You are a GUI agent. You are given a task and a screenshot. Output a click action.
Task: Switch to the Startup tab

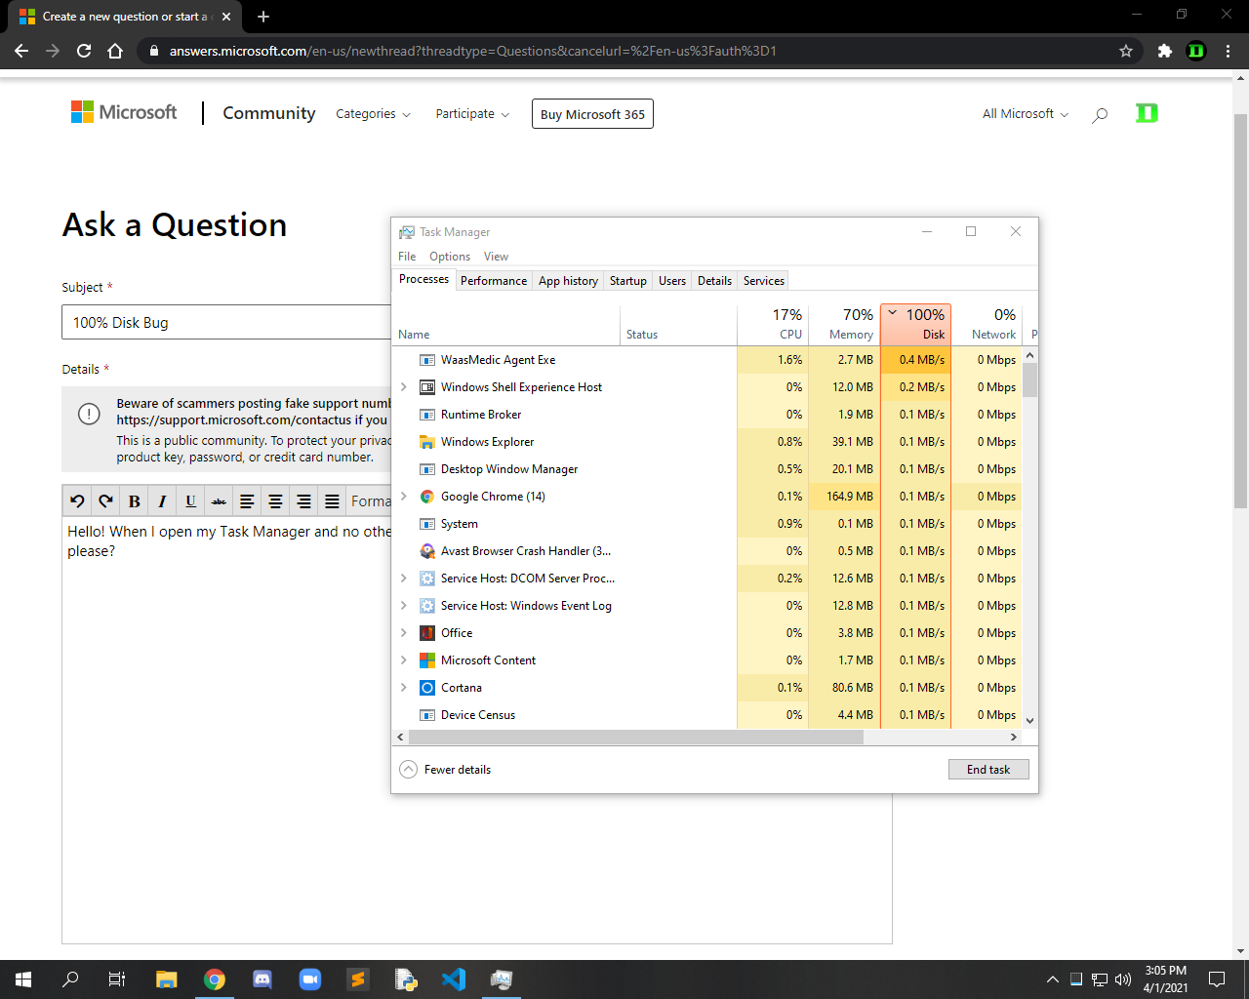click(628, 281)
